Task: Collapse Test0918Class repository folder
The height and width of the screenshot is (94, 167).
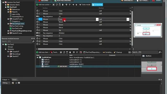Action: (37, 57)
